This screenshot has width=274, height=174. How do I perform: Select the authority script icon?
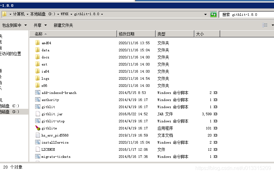[x=38, y=100]
